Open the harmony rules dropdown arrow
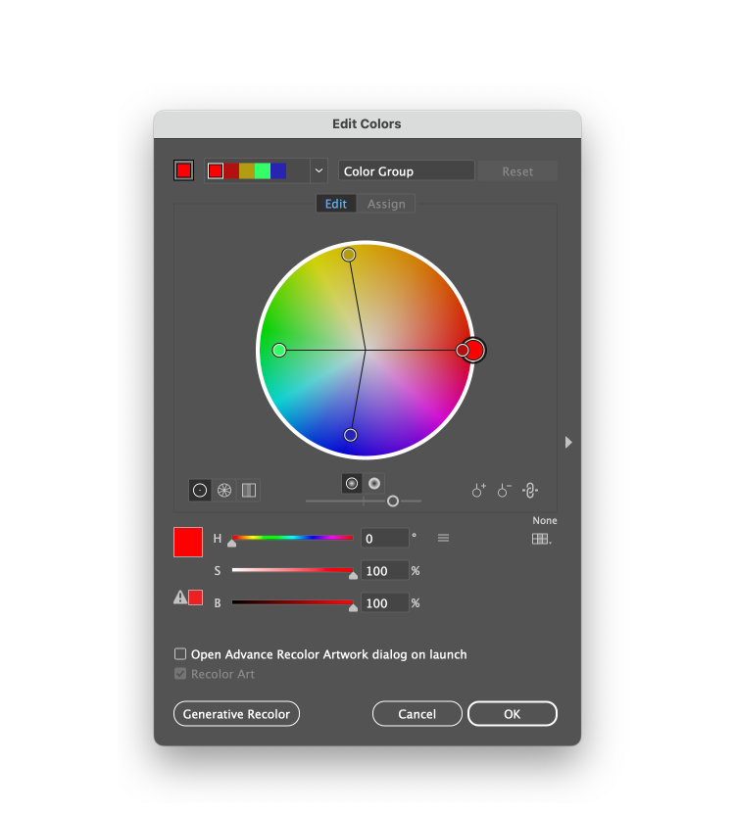The image size is (735, 813). (319, 170)
